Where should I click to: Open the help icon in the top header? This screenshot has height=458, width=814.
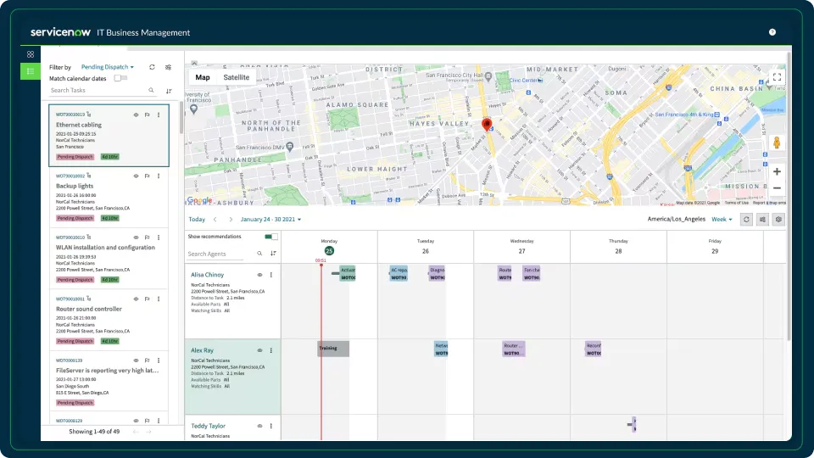coord(772,32)
